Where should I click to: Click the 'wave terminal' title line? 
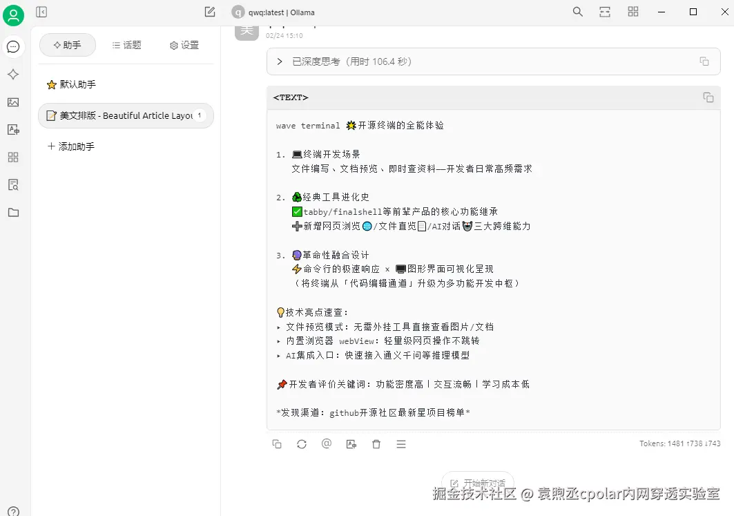coord(360,126)
